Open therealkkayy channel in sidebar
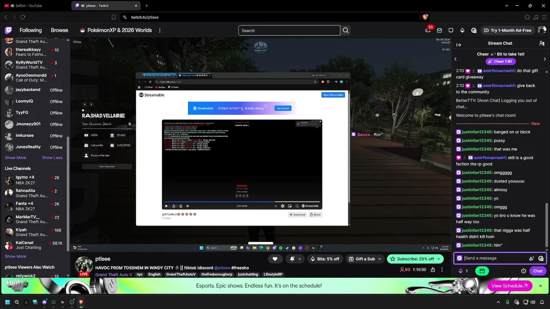This screenshot has height=309, width=550. click(x=34, y=52)
